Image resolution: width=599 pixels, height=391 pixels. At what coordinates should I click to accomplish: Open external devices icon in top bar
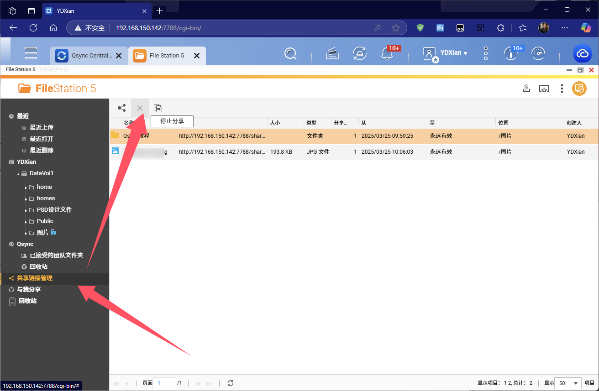tap(360, 54)
